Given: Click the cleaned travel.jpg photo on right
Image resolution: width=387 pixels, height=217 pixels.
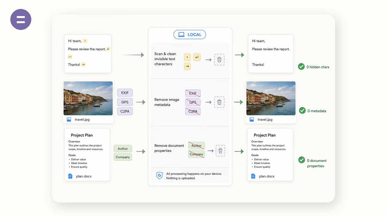Looking at the screenshot, I should pos(271,98).
